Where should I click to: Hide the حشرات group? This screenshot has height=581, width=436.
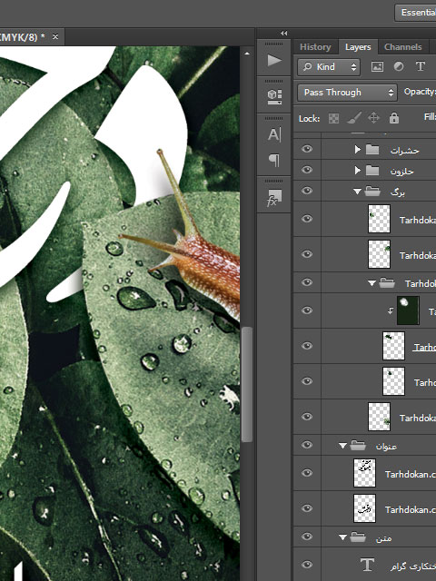pos(307,149)
